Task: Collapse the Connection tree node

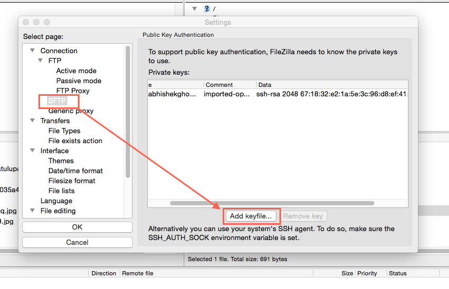Action: click(33, 51)
